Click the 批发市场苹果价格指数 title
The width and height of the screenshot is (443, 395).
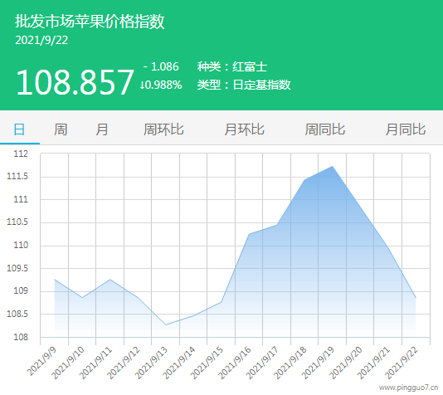coord(90,22)
